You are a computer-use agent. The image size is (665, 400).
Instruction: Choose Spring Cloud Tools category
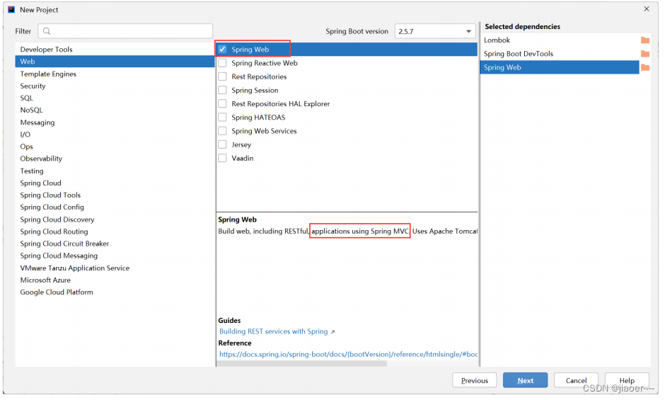pyautogui.click(x=115, y=195)
